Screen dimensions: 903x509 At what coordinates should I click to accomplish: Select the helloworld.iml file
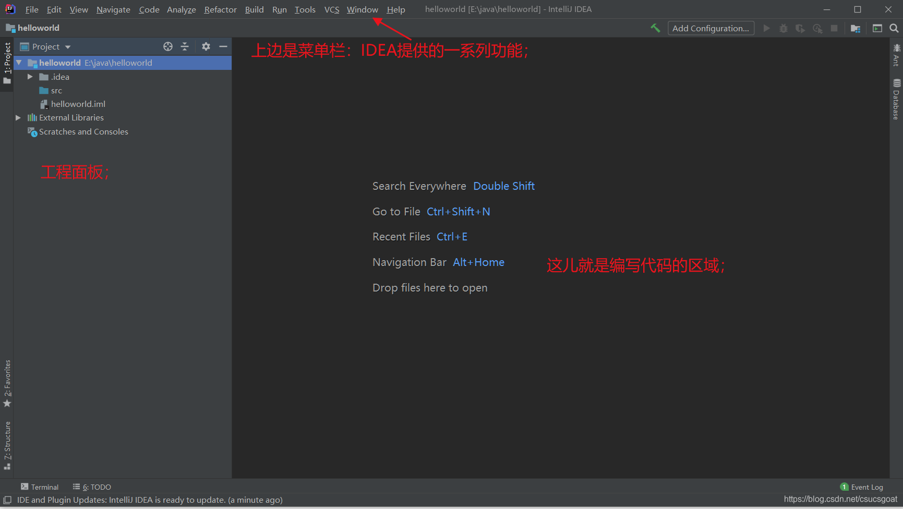(x=73, y=104)
